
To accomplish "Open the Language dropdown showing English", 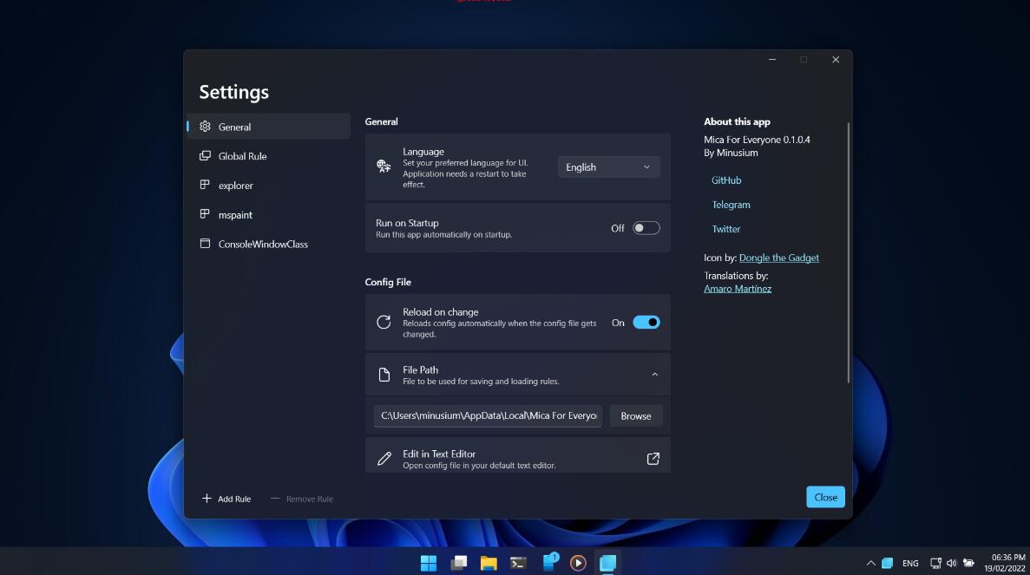I will 608,167.
